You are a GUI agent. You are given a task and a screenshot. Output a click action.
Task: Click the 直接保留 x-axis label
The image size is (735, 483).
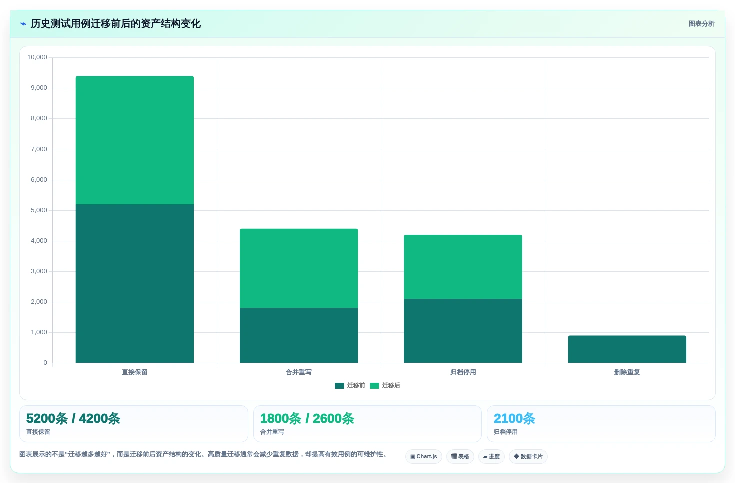[135, 372]
